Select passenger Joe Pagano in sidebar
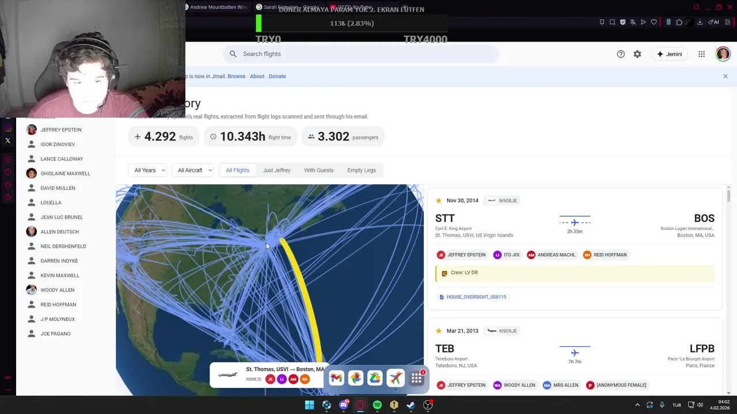Image resolution: width=737 pixels, height=414 pixels. 55,333
